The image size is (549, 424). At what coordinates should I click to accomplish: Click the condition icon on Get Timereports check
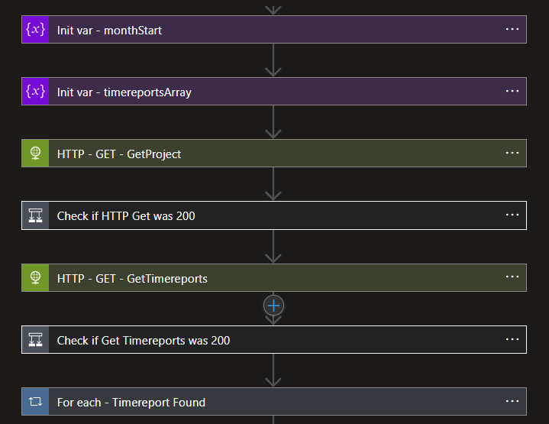click(35, 340)
